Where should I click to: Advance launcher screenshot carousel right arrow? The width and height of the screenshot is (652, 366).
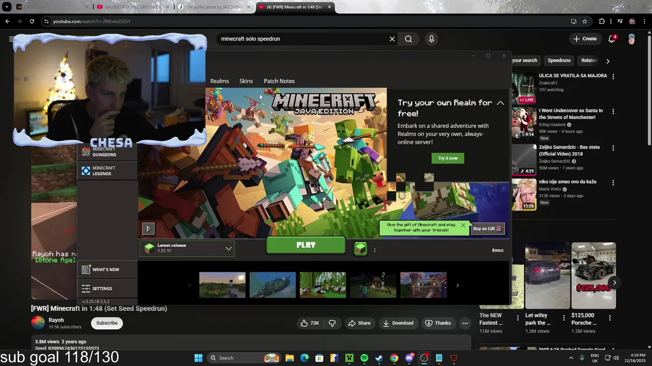coord(457,285)
